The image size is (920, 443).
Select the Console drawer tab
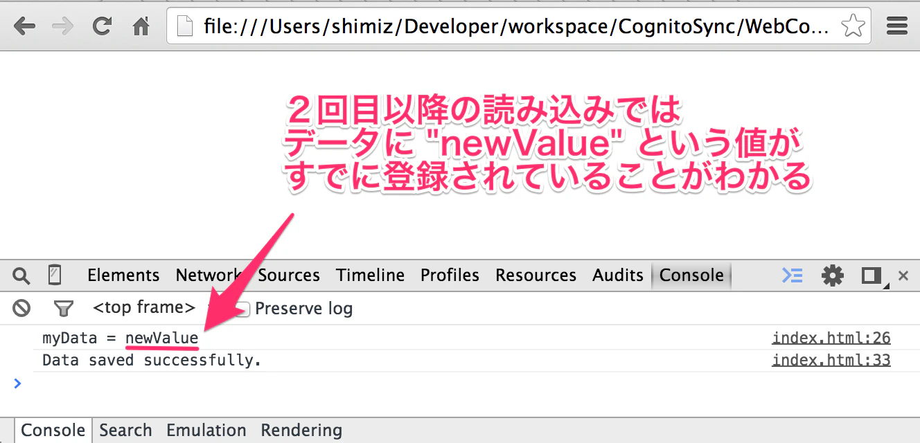(53, 431)
